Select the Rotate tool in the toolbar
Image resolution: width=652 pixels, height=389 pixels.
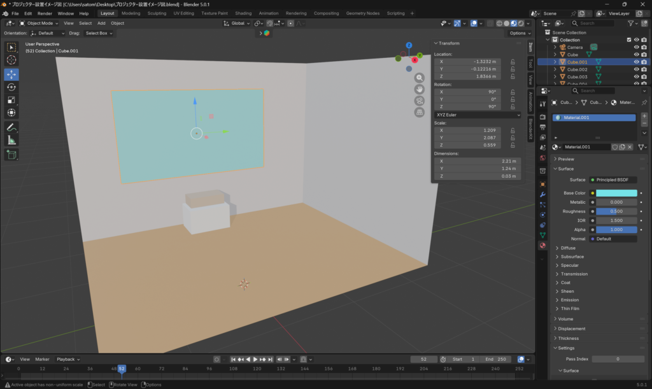pos(11,87)
